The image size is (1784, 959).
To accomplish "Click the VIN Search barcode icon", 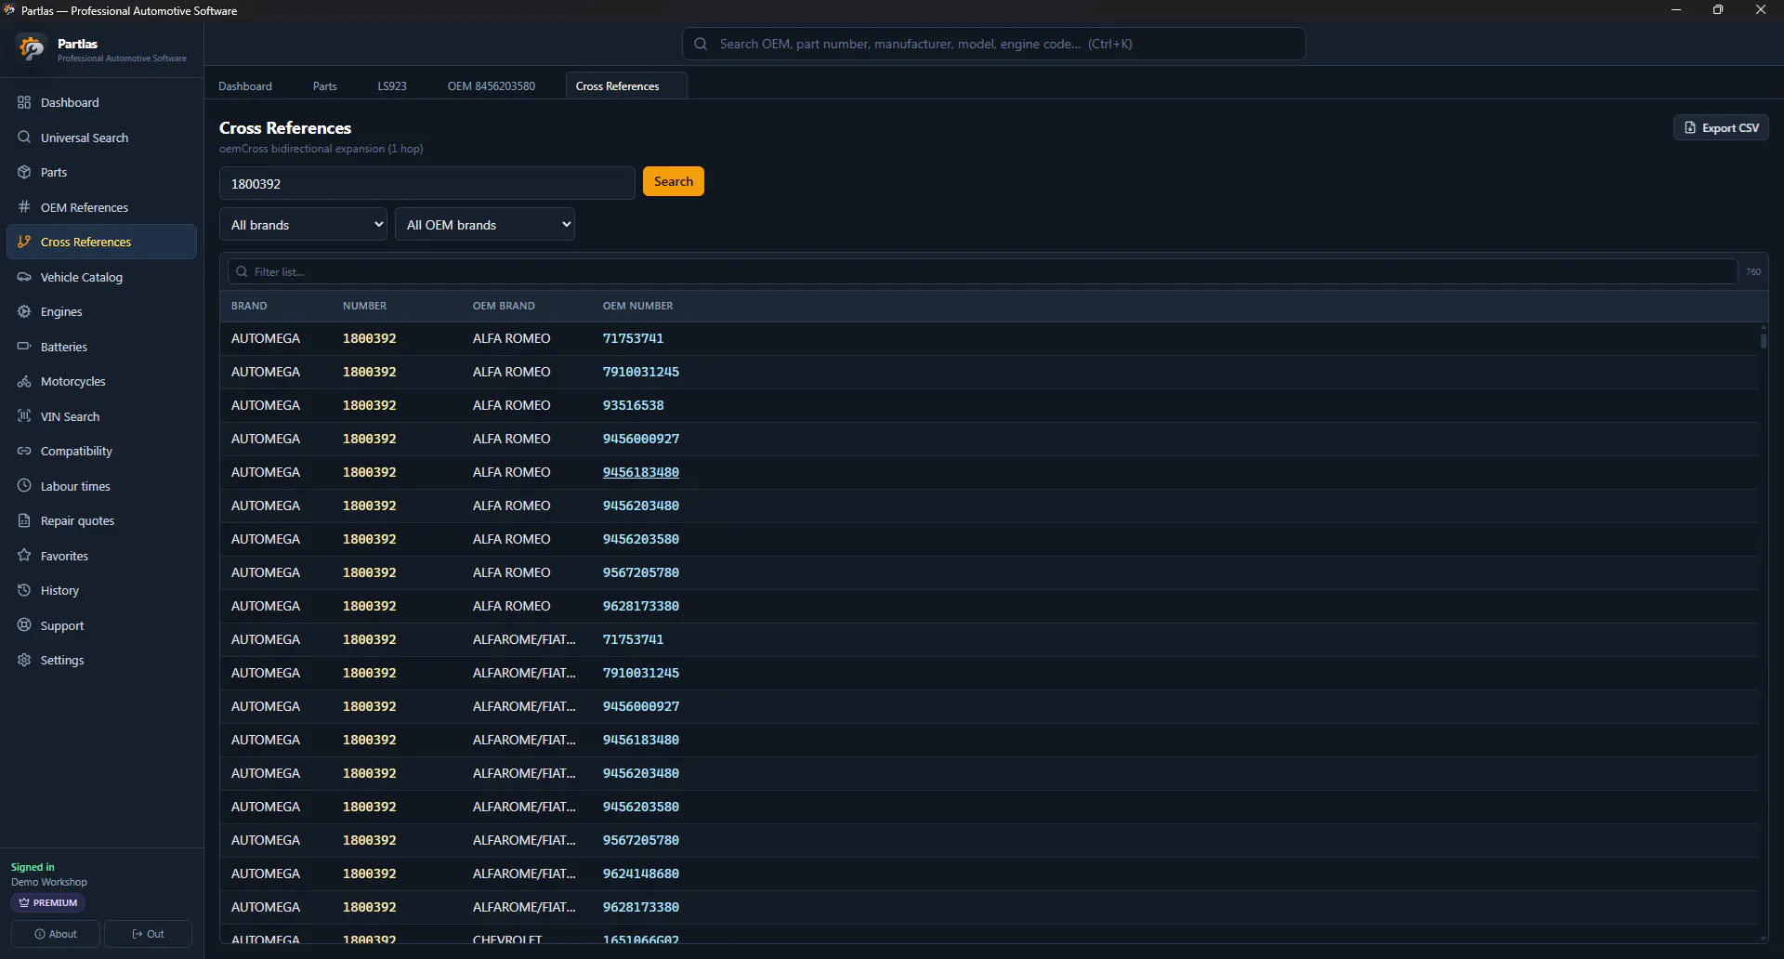I will [x=24, y=416].
